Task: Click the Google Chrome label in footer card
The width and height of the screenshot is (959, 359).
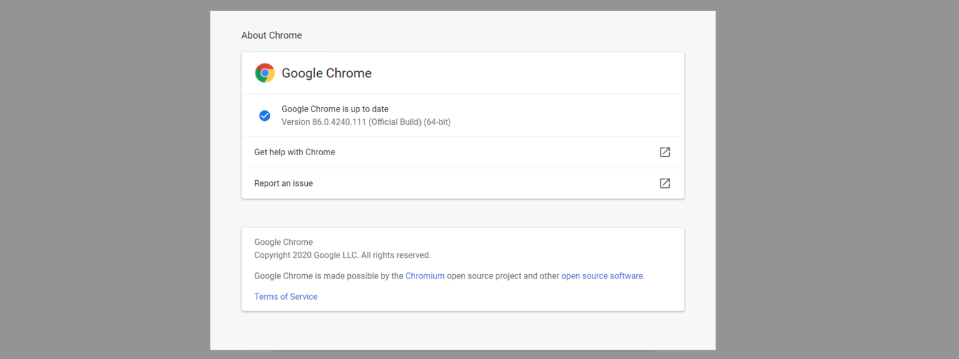Action: coord(283,242)
